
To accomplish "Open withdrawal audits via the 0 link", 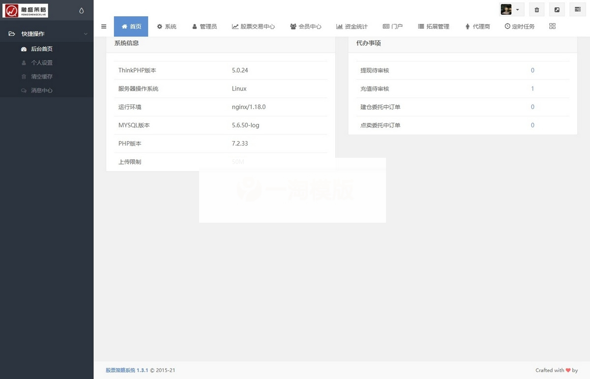I will click(x=532, y=70).
